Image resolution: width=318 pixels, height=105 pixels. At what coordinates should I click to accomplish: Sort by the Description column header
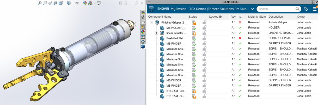(276, 17)
